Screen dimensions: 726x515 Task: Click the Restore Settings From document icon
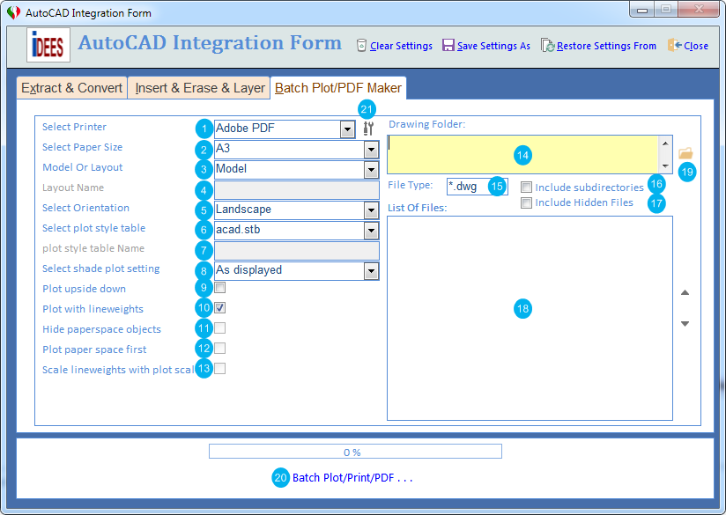[x=548, y=46]
